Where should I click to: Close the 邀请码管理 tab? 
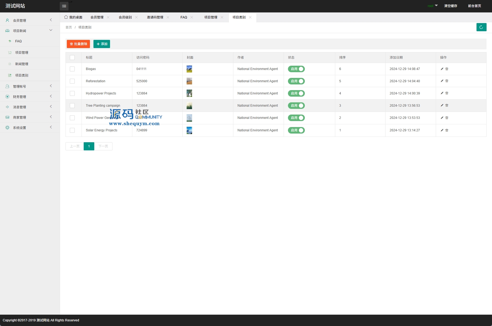pyautogui.click(x=168, y=17)
